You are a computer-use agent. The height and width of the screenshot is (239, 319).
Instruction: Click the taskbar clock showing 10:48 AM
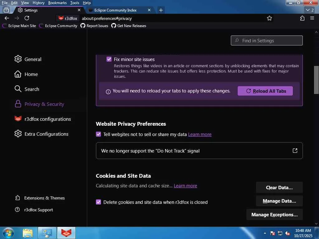tap(303, 233)
